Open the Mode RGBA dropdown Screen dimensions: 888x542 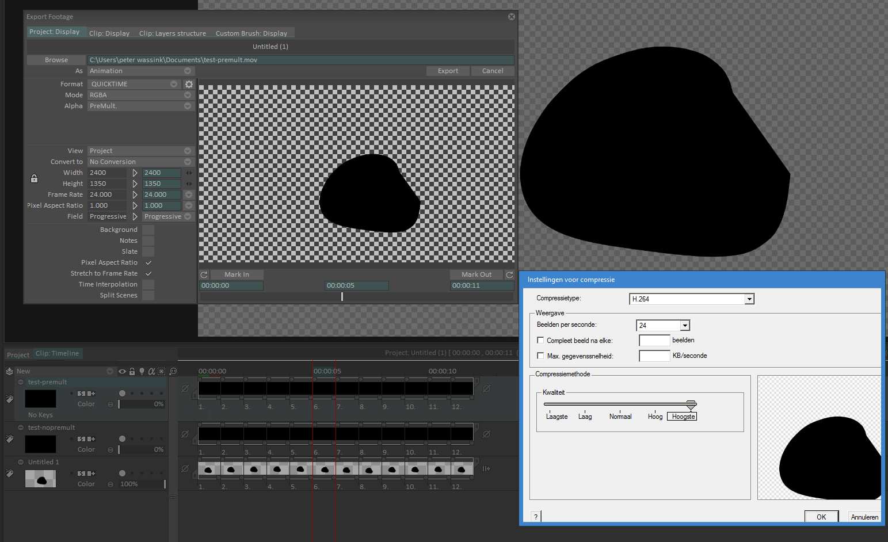click(x=141, y=95)
